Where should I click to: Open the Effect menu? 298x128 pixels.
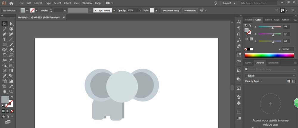[x=67, y=3]
